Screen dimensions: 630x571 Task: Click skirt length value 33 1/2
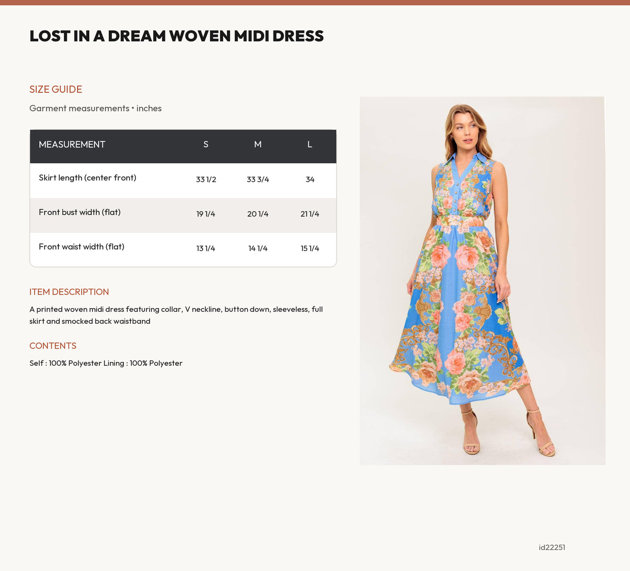click(x=206, y=179)
